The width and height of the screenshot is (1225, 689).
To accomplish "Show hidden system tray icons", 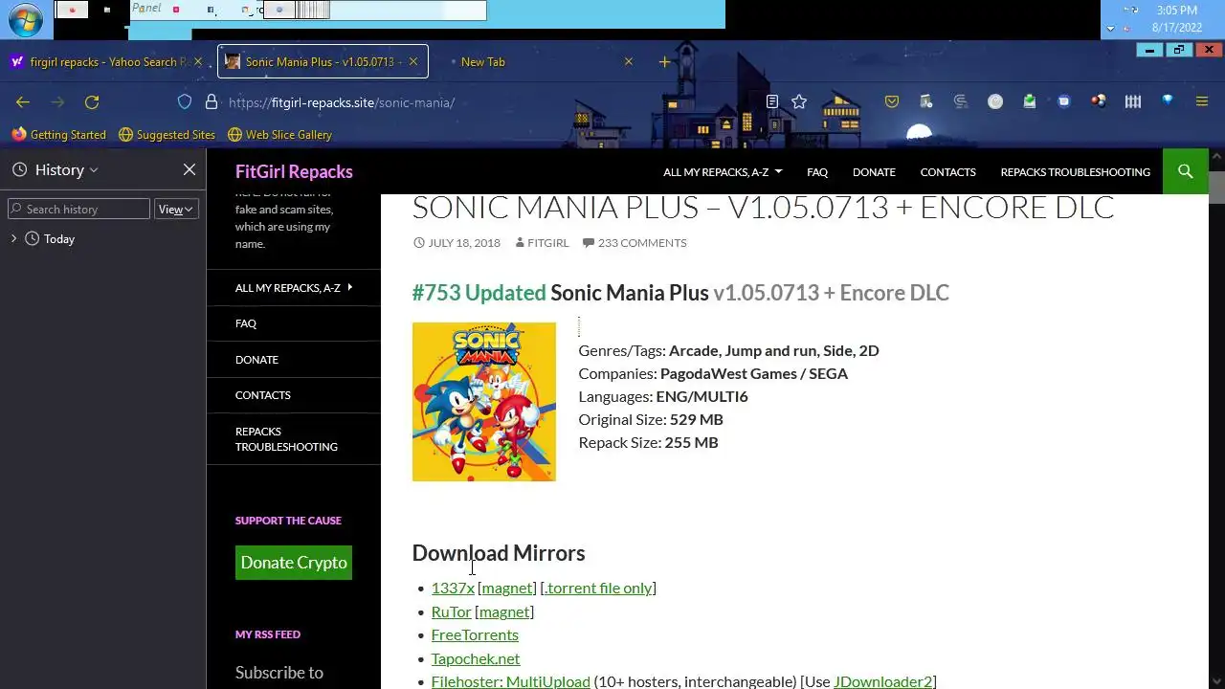I will (x=1110, y=29).
